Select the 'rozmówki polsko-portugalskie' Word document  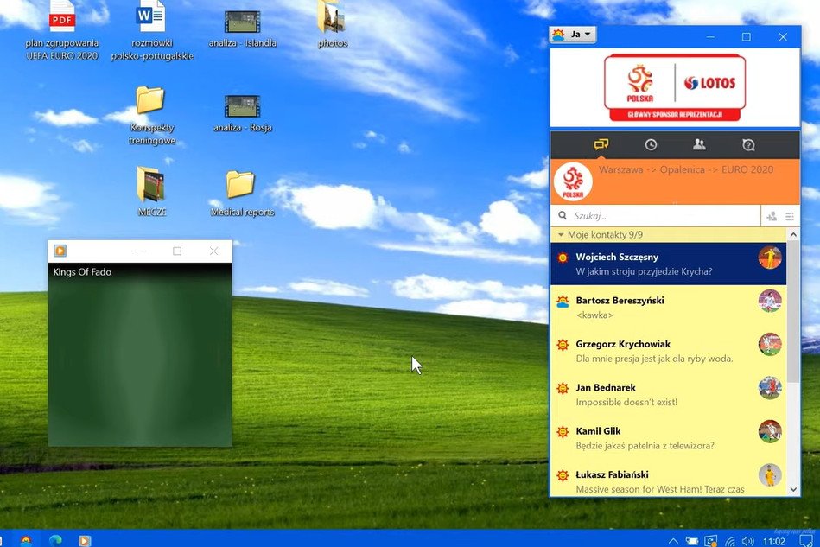tap(151, 17)
